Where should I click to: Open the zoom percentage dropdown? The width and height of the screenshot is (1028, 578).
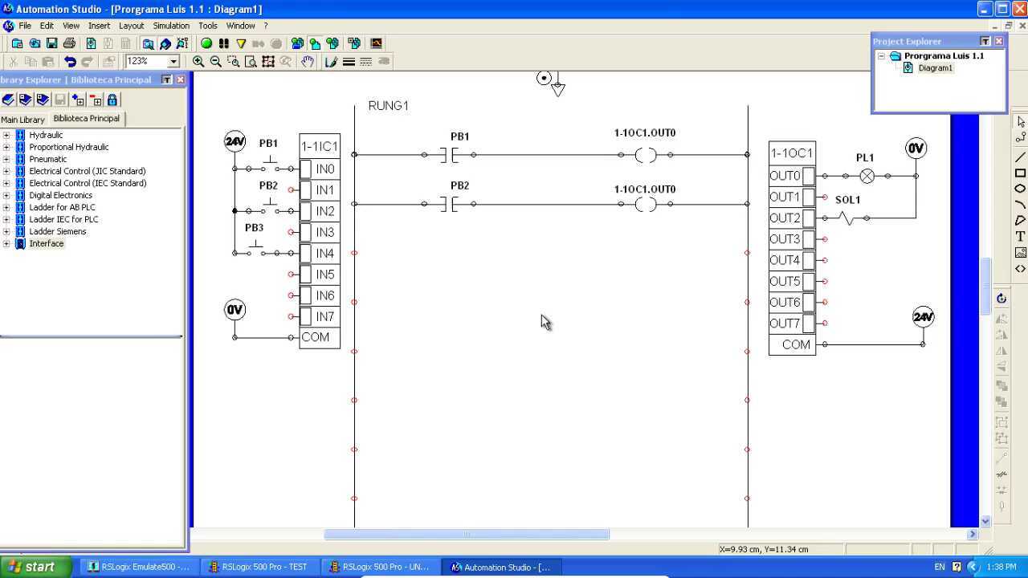(173, 62)
